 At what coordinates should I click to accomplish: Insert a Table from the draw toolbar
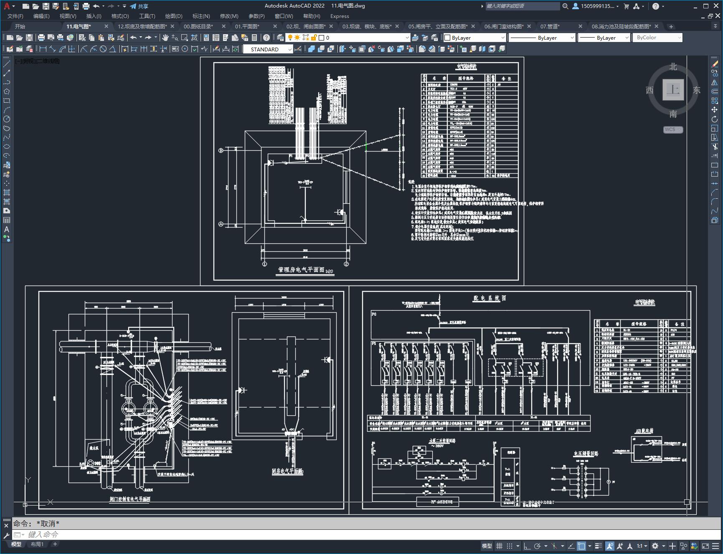tap(7, 220)
